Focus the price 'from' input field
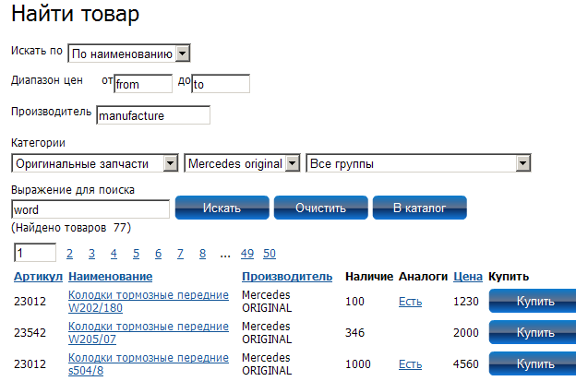The width and height of the screenshot is (576, 381). coord(143,84)
